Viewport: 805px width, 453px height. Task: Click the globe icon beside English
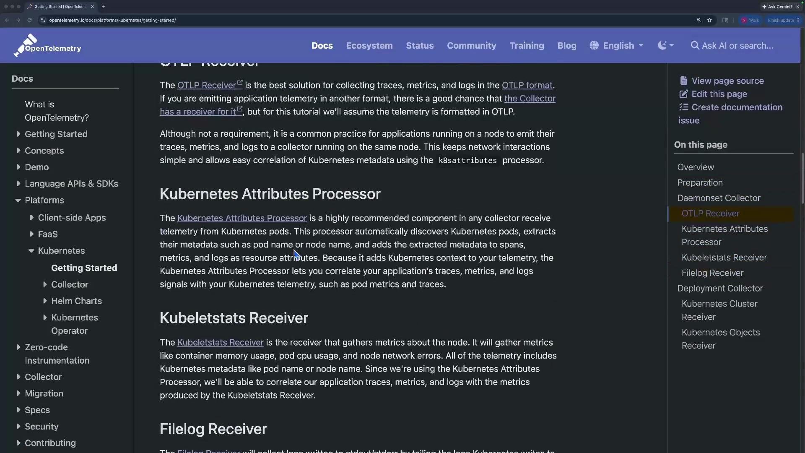click(594, 45)
